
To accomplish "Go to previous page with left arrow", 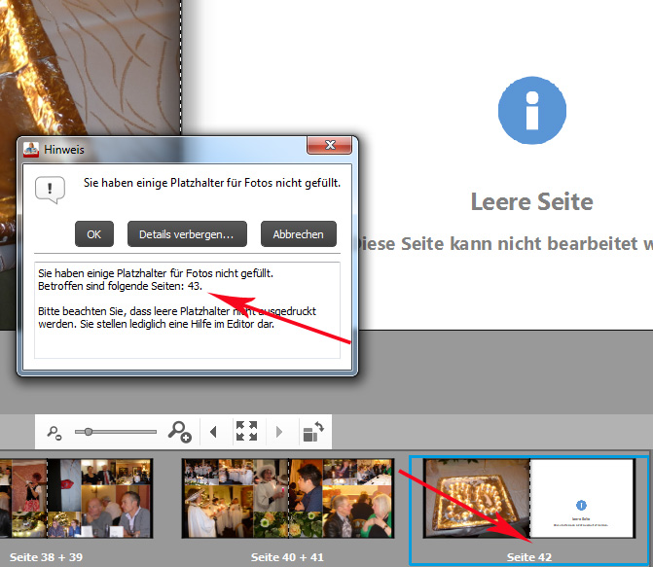I will click(x=213, y=432).
